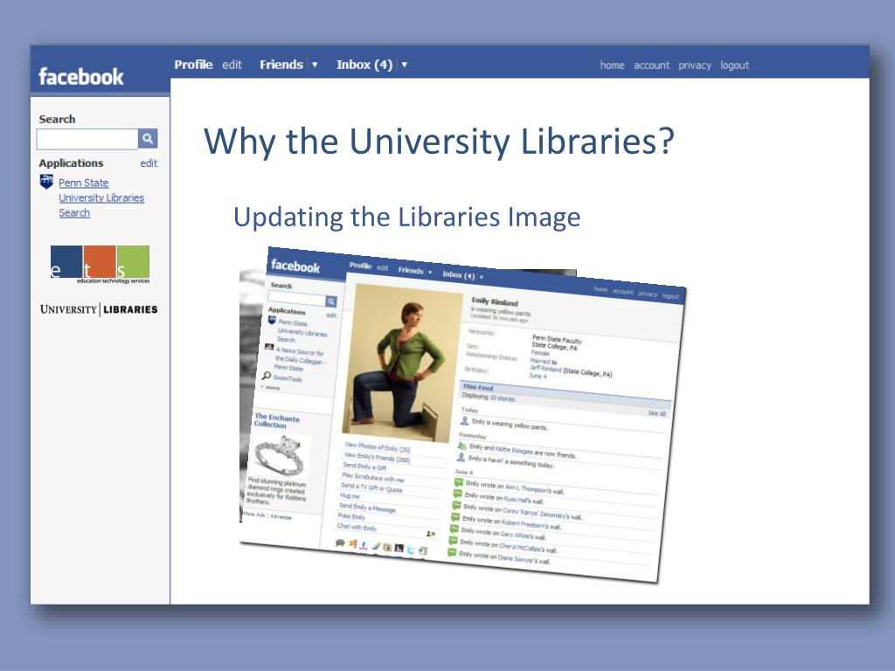Screen dimensions: 895x671
Task: Click the edit link next to Applications in the slide's sidebar
Action: (x=149, y=163)
